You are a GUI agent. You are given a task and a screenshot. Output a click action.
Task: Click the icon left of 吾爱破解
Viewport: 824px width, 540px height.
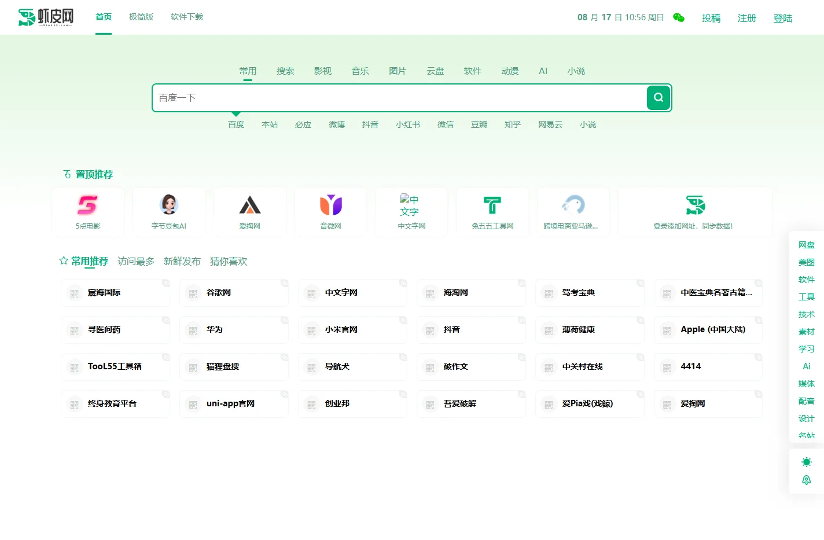tap(430, 405)
